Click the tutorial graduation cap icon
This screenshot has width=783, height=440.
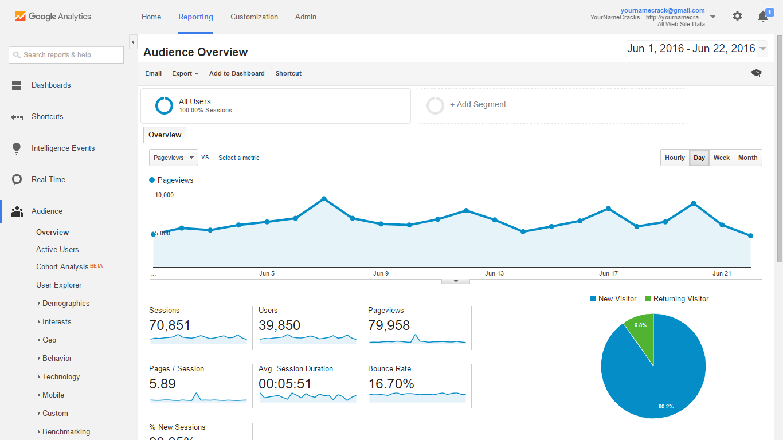756,73
